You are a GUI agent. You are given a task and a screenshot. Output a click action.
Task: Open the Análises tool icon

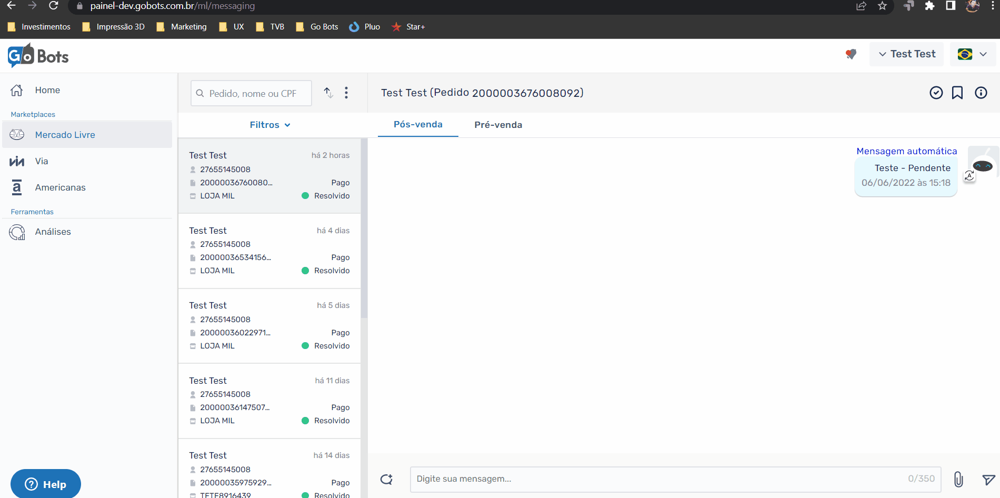coord(17,232)
